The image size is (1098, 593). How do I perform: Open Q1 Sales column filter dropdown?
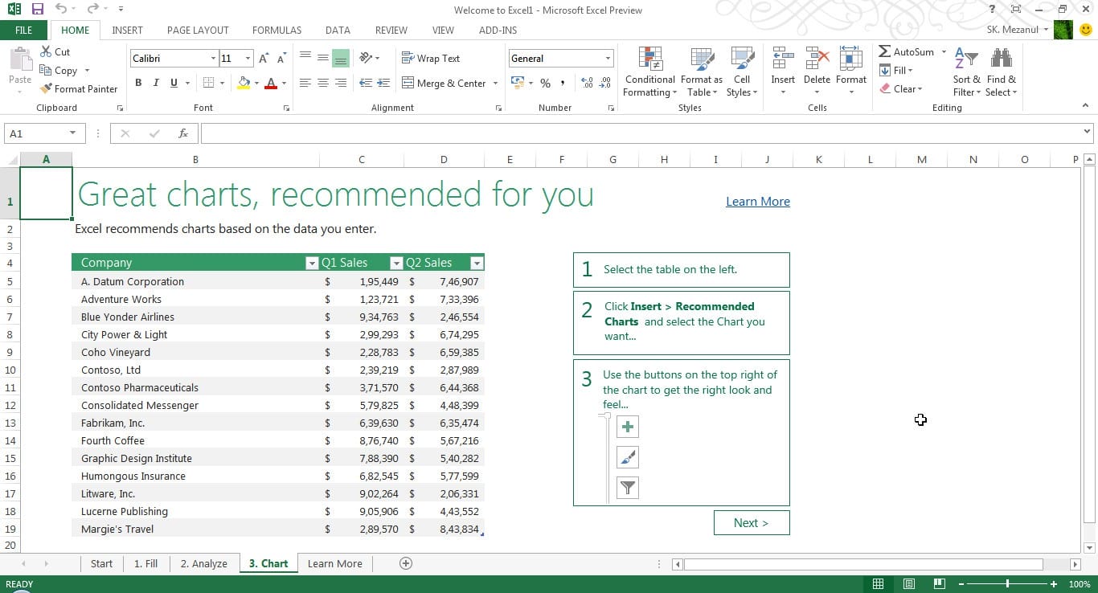[395, 263]
